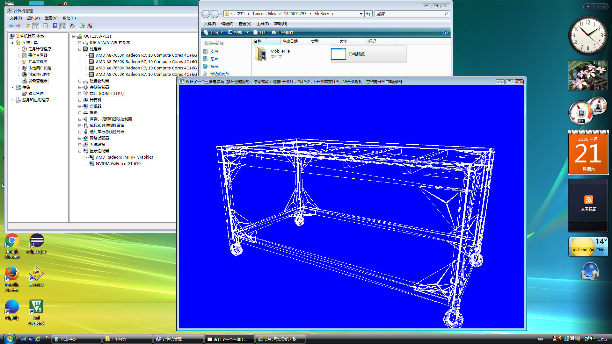This screenshot has height=344, width=612.
Task: Open the 视图 views dropdown arrow
Action: (247, 32)
